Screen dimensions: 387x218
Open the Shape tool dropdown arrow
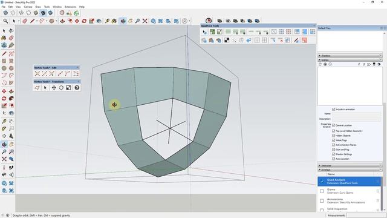[x=56, y=21]
